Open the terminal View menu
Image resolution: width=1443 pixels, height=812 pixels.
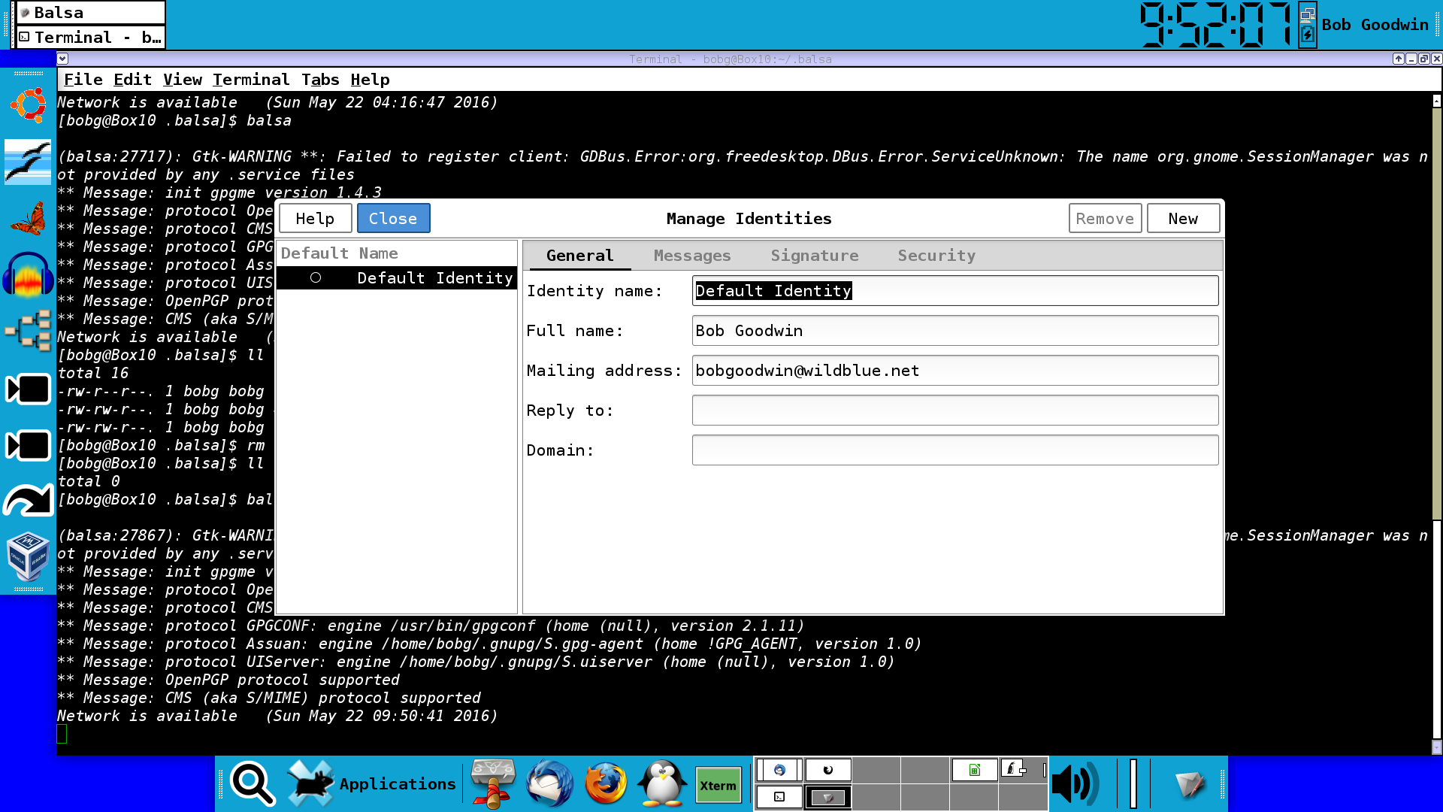point(183,80)
